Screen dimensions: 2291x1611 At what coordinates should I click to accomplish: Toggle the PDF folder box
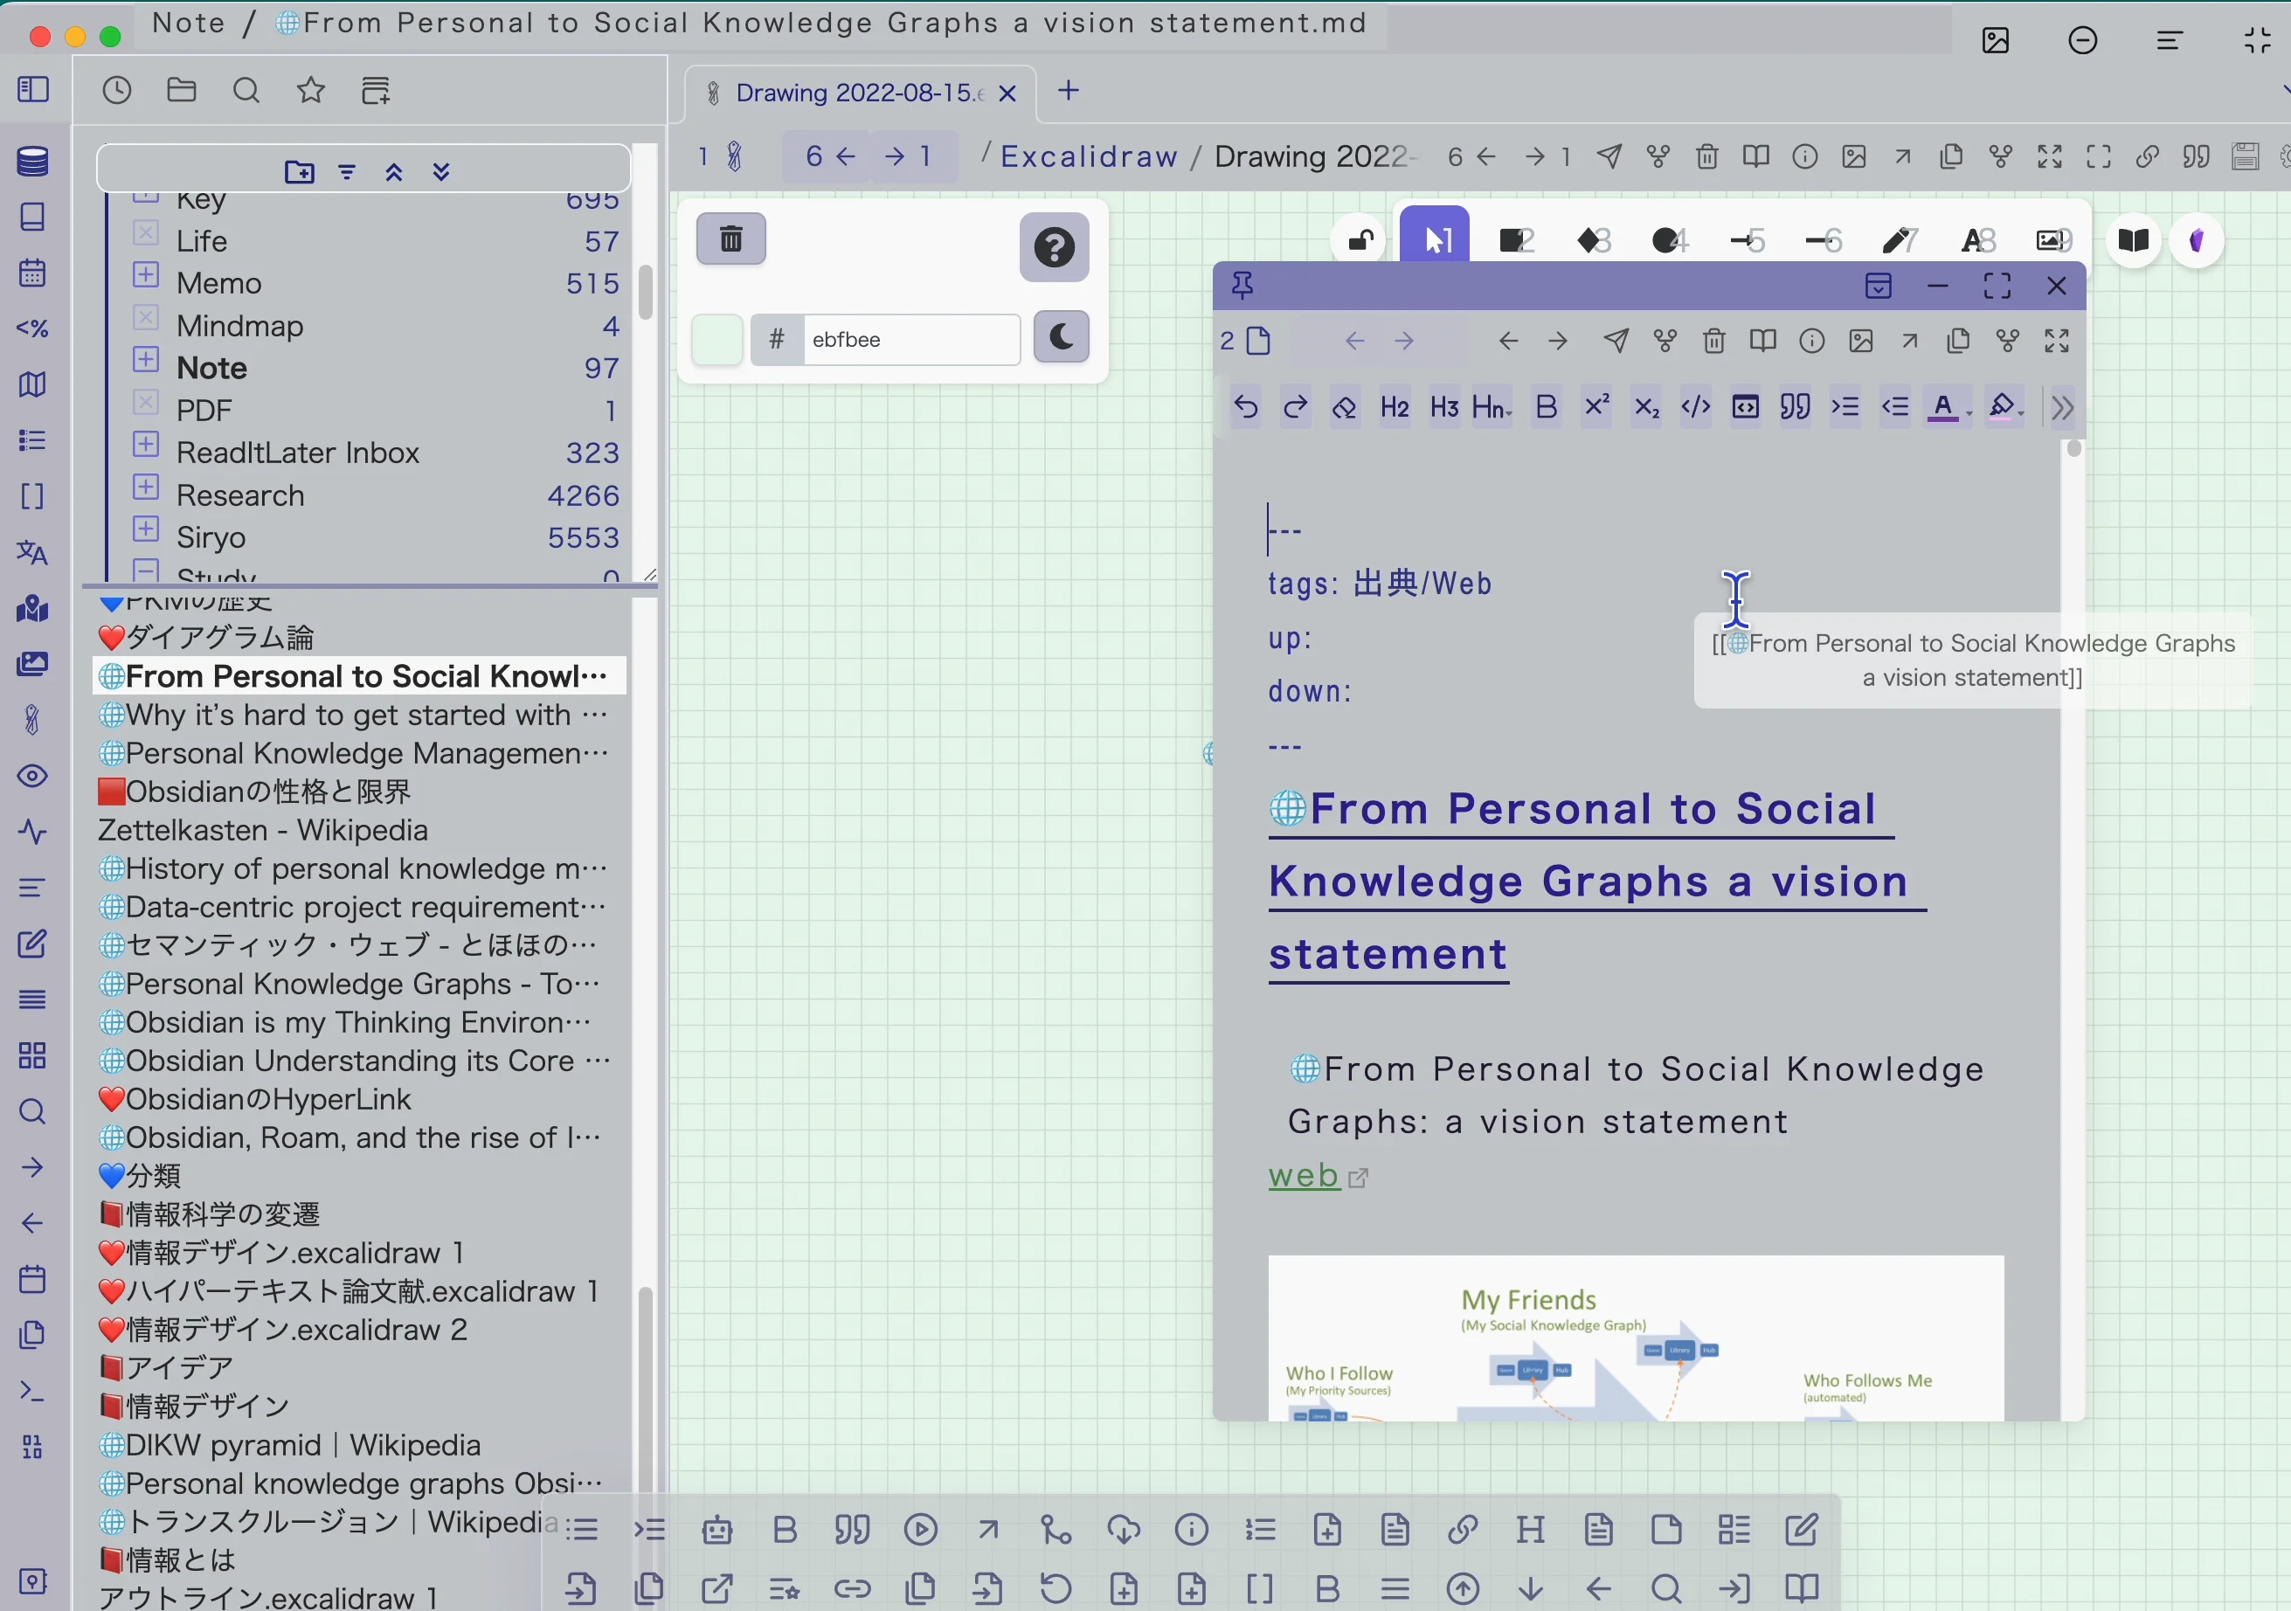146,402
